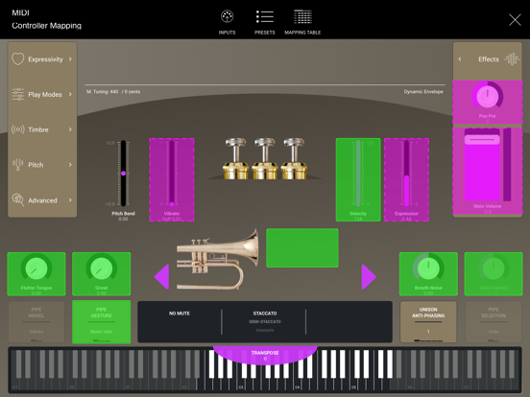
Task: Select the Expression slider mapping
Action: 407,179
